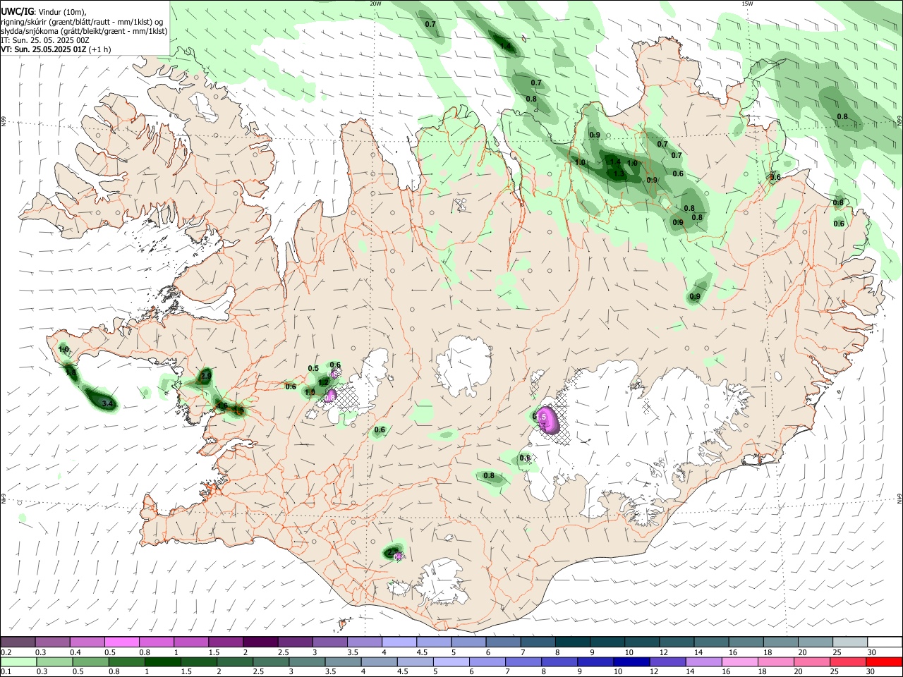
Task: Click the white upper-row swatch at 30
Action: tap(883, 642)
